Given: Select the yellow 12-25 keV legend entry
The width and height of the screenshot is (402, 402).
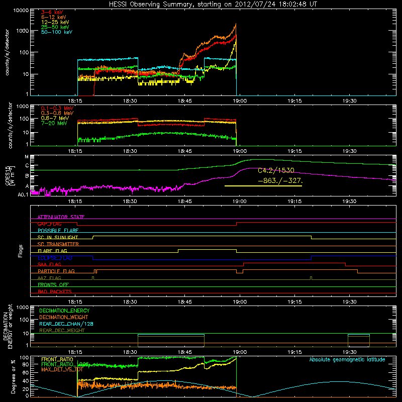Looking at the screenshot, I should [55, 22].
